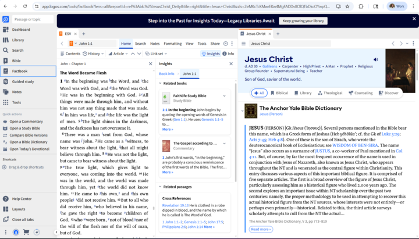The image size is (419, 239).
Task: Click the Logos app logo icon
Action: (x=6, y=19)
